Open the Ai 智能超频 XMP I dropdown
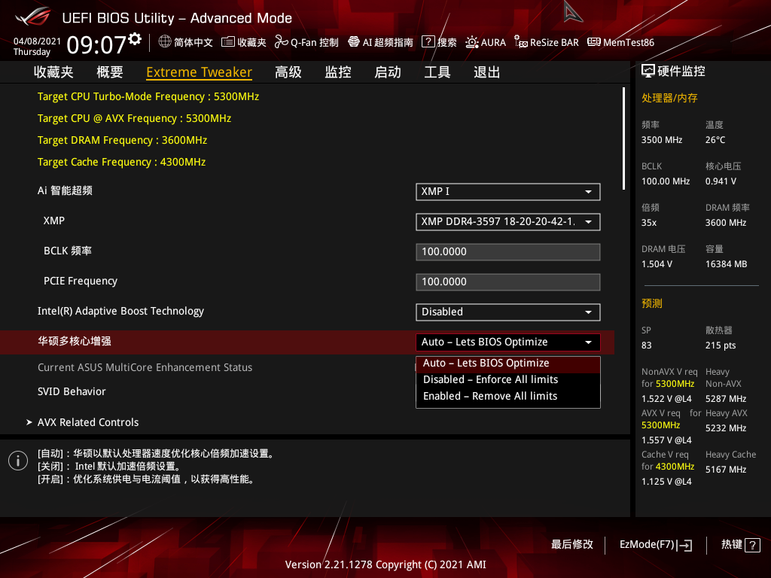This screenshot has width=771, height=578. click(507, 192)
